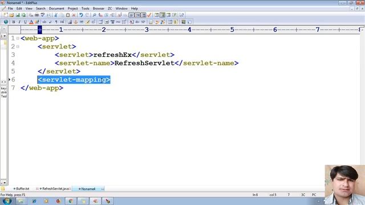
Task: Click the Paste clipboard icon
Action: pyautogui.click(x=68, y=15)
